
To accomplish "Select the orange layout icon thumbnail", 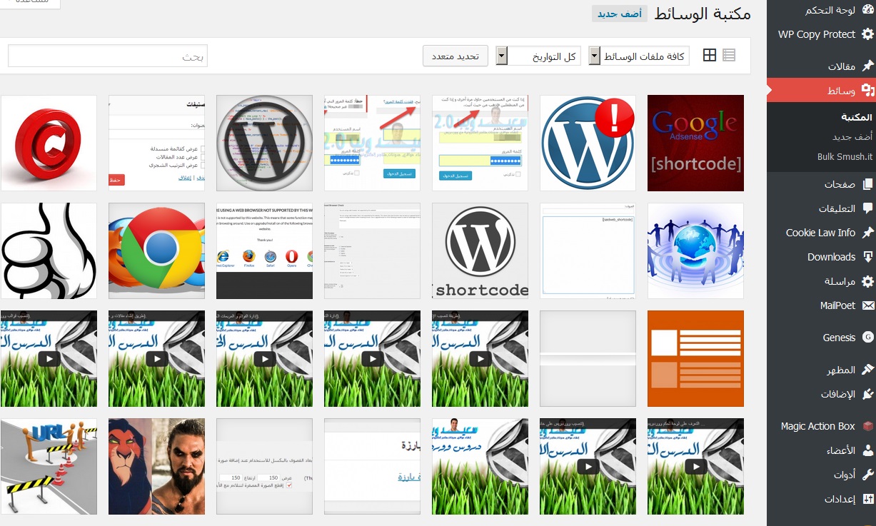I will (695, 359).
